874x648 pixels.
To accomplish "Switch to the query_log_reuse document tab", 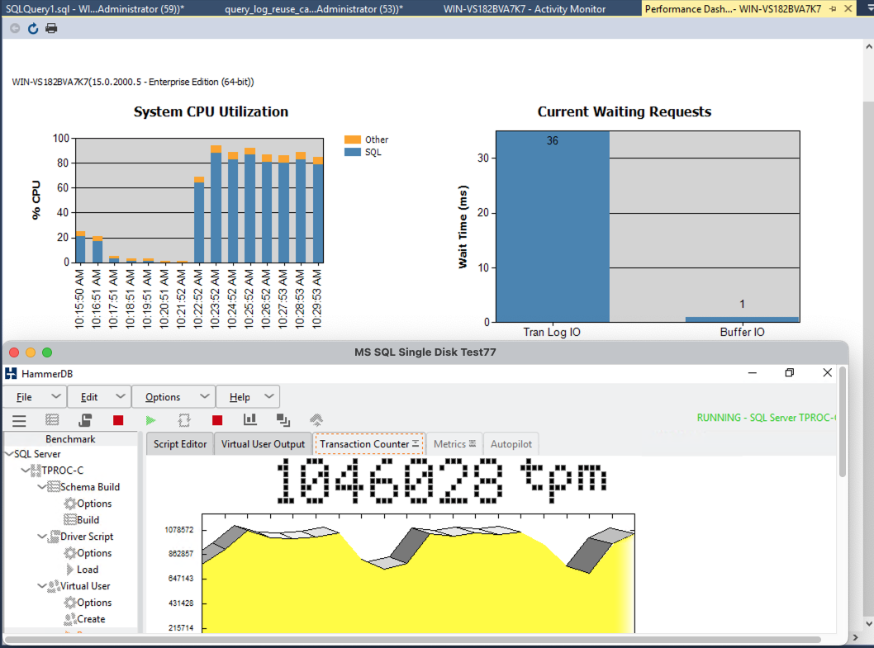I will click(x=314, y=9).
